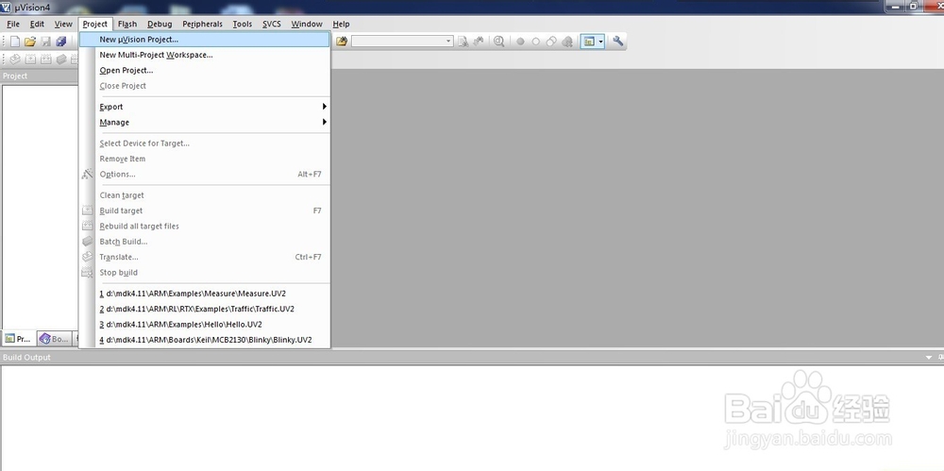The width and height of the screenshot is (944, 471).
Task: Click the Incremental Find binoculars icon
Action: (x=479, y=41)
